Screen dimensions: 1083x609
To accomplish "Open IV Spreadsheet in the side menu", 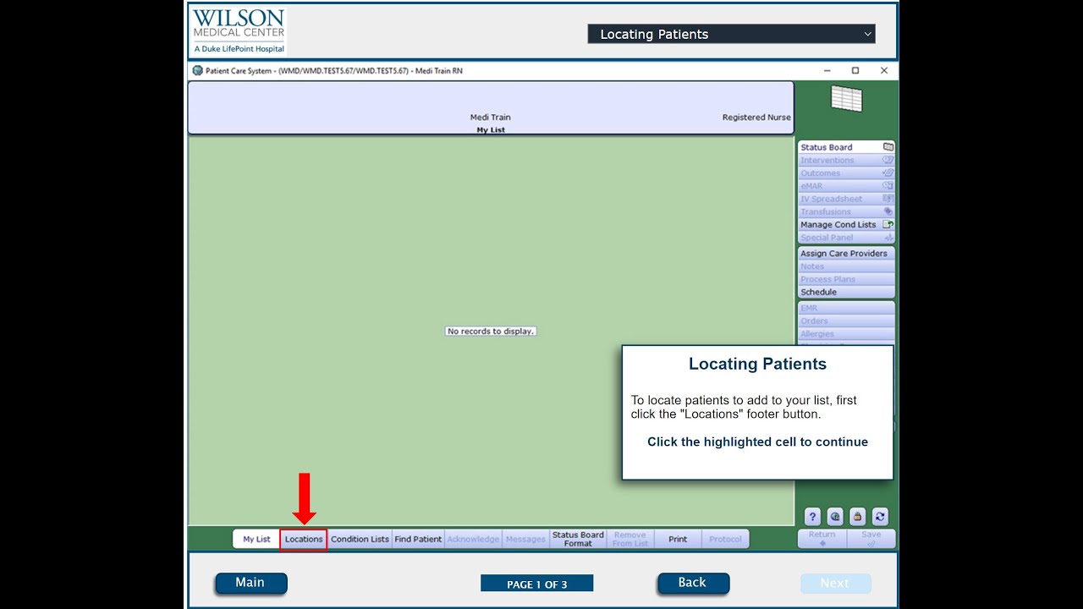I will [846, 199].
